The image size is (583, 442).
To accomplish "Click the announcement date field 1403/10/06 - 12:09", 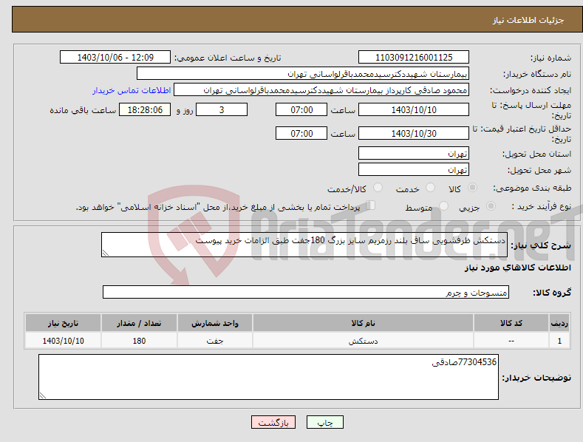I will tap(115, 58).
